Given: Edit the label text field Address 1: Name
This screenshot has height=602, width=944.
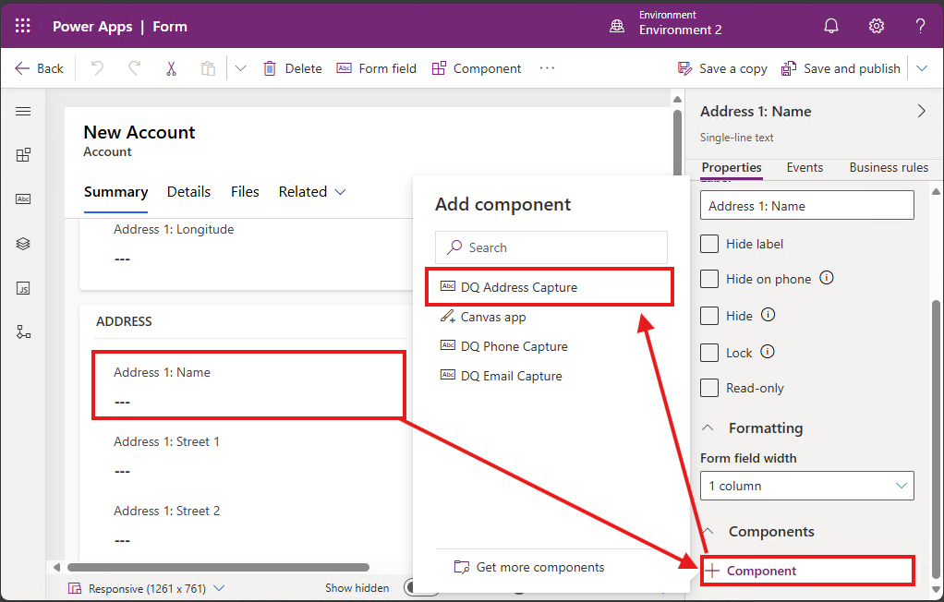Looking at the screenshot, I should [x=806, y=206].
